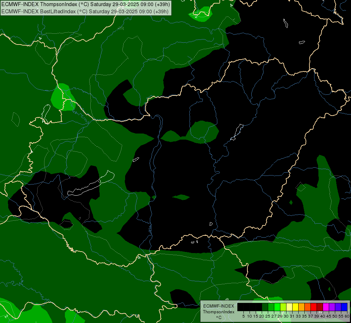Click the dark green 20-25 legend swatch
Image resolution: width=351 pixels, height=323 pixels.
click(x=265, y=307)
